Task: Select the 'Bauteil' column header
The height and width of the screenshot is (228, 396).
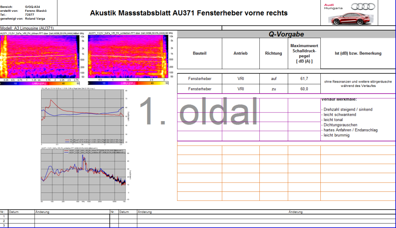Action: (200, 53)
